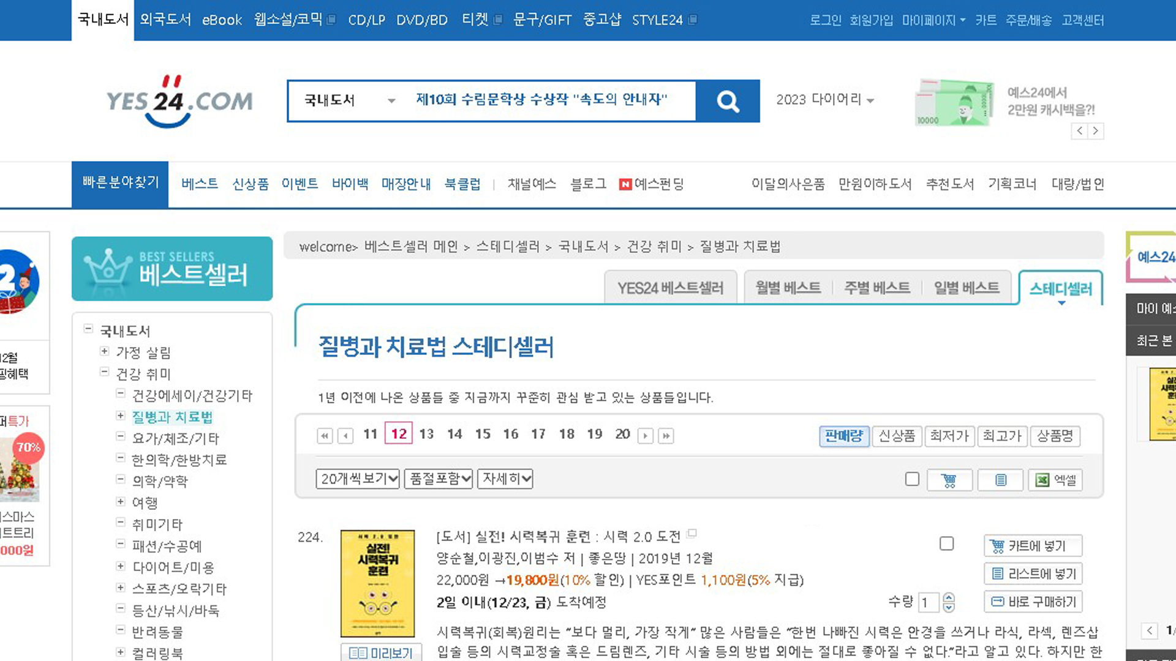
Task: Tick the checkbox for book 224
Action: (946, 543)
